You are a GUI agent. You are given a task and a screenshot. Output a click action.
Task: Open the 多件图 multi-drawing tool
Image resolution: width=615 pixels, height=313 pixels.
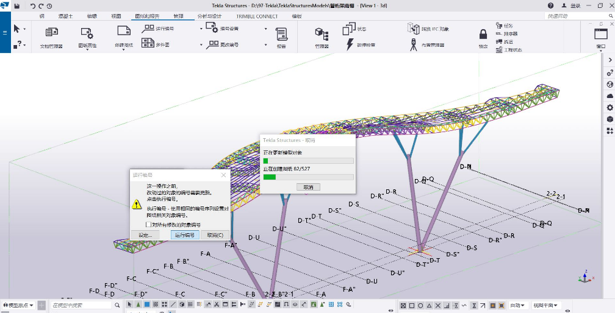(156, 44)
